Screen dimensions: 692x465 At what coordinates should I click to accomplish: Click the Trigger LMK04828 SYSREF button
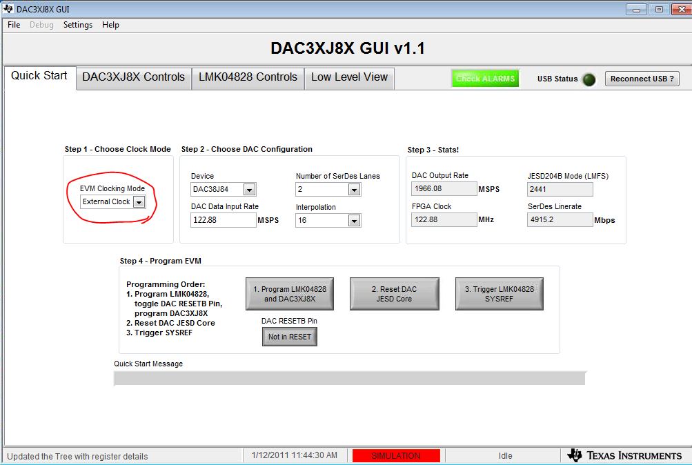pyautogui.click(x=499, y=294)
